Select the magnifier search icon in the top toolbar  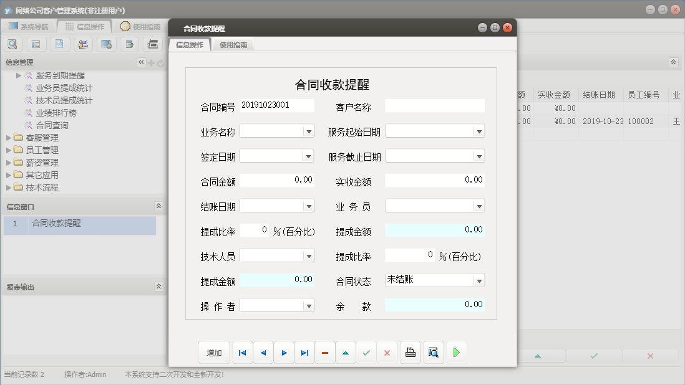click(12, 44)
